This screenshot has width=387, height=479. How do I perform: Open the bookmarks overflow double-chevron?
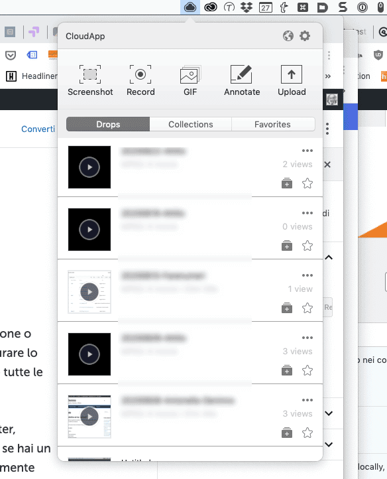pos(328,76)
